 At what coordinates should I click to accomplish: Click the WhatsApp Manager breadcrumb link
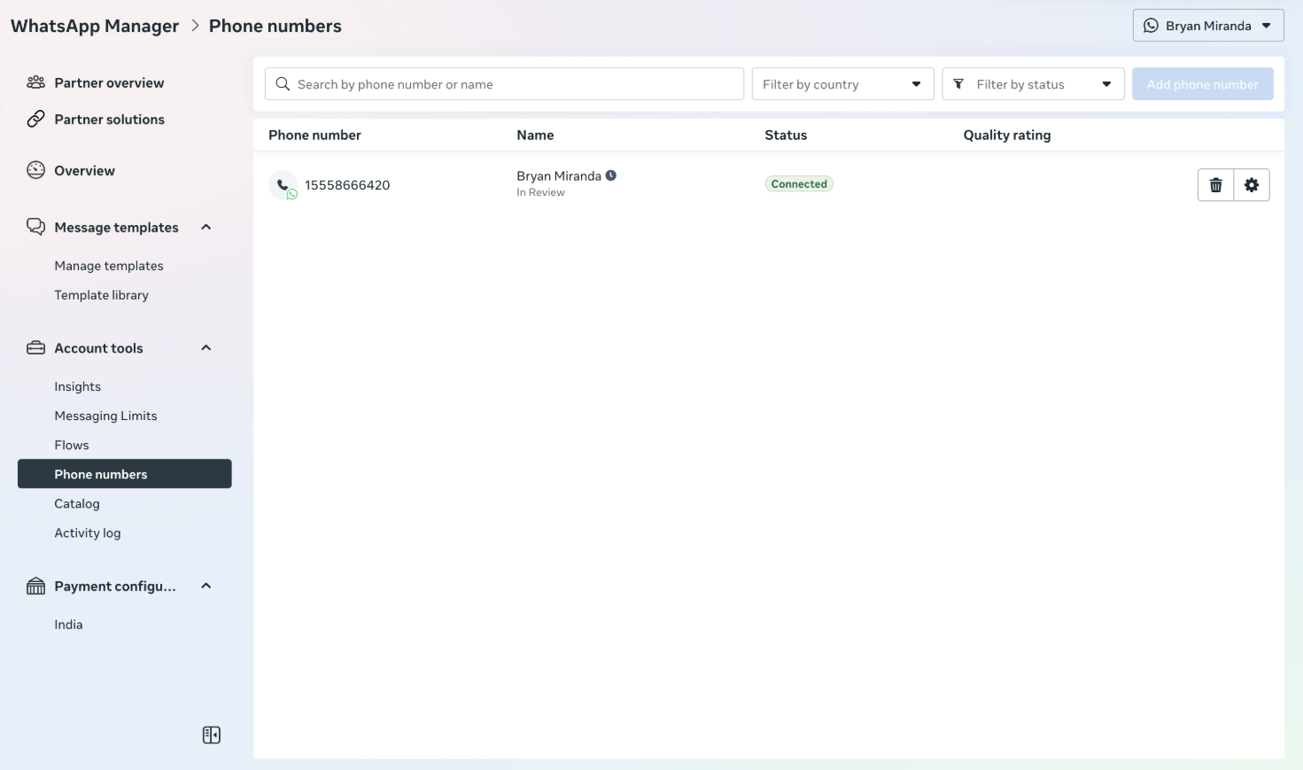point(95,26)
